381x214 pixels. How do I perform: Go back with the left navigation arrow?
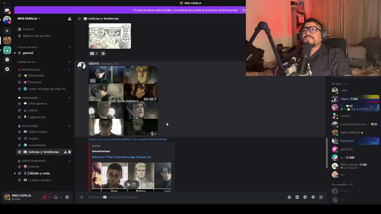4,3
